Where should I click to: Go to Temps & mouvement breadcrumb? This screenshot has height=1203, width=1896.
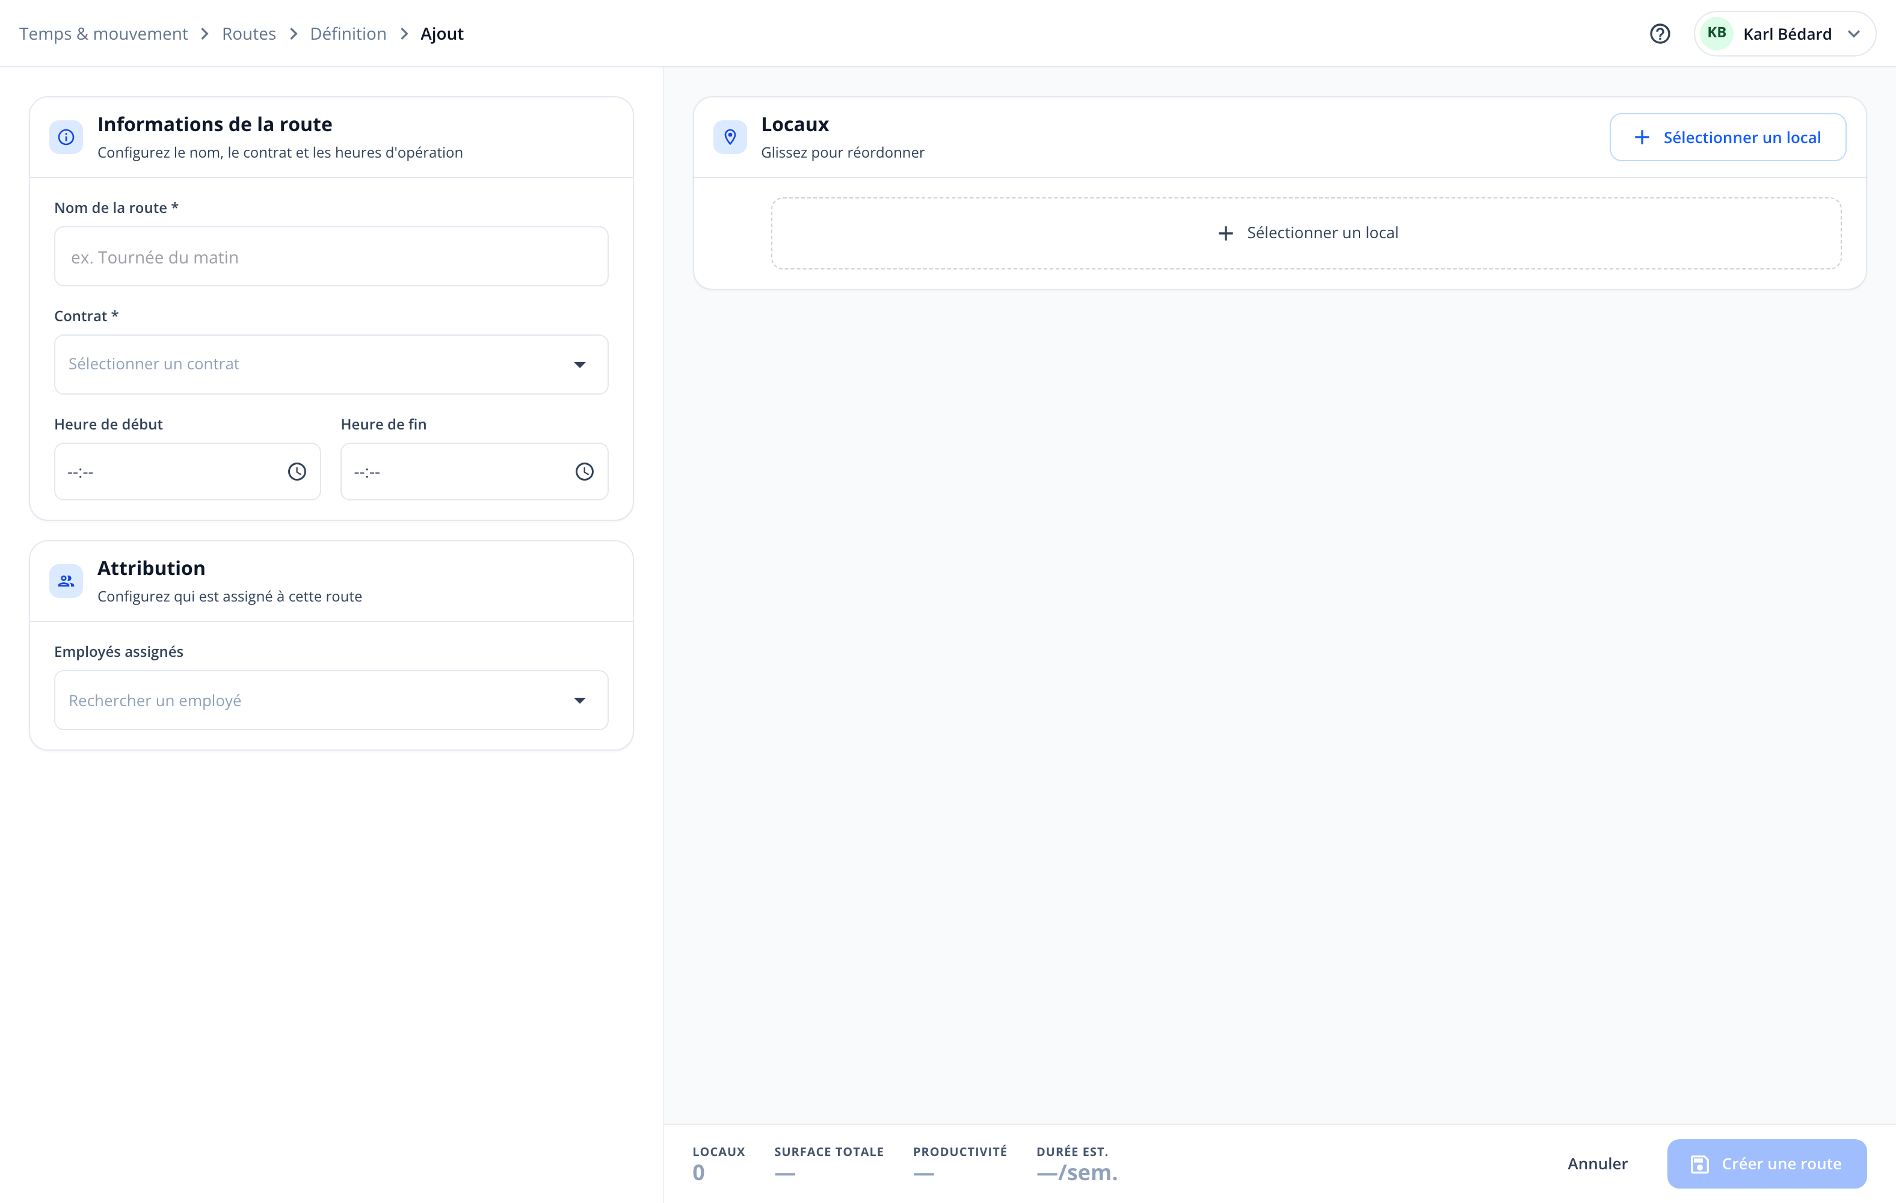click(103, 34)
